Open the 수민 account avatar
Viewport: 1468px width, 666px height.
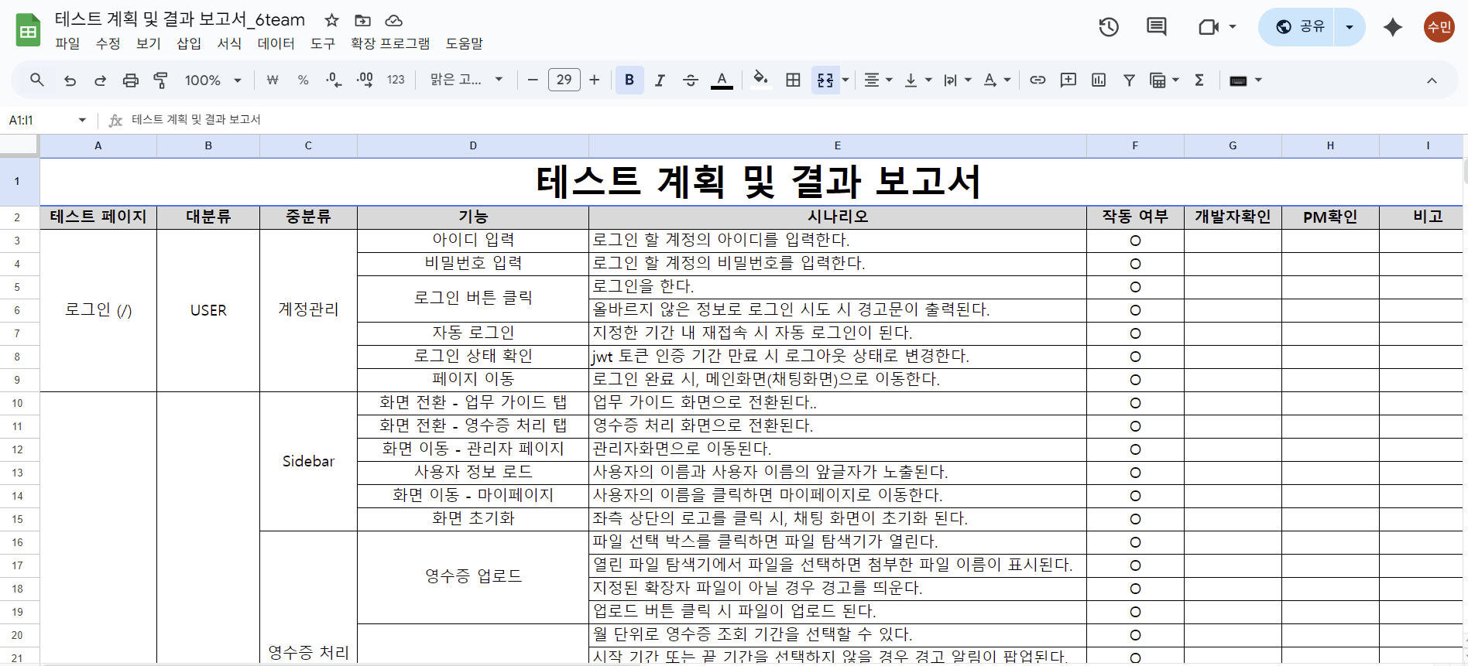click(x=1439, y=27)
